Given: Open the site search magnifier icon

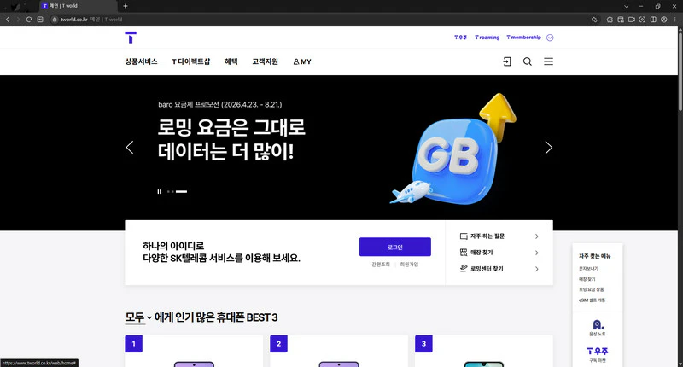Looking at the screenshot, I should [x=528, y=61].
